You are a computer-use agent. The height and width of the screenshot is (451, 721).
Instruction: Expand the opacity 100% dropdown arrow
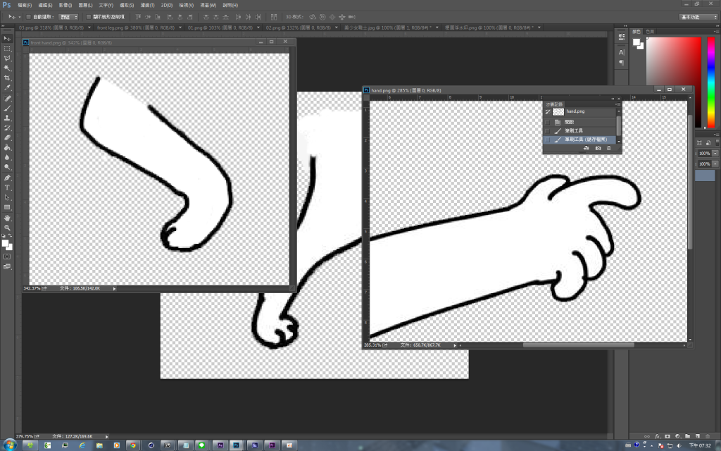tap(715, 154)
